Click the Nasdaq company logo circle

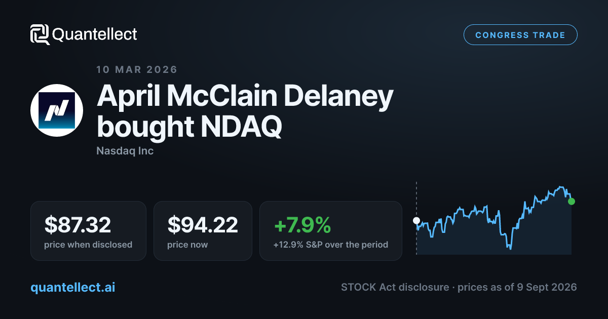pos(57,110)
